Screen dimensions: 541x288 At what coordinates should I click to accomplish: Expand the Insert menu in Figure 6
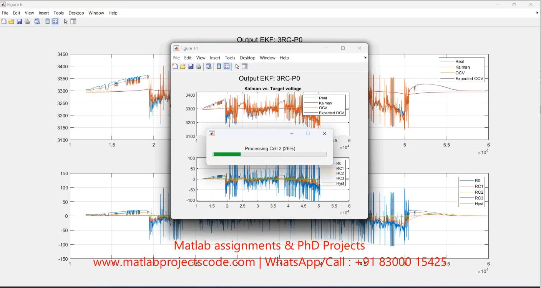44,13
